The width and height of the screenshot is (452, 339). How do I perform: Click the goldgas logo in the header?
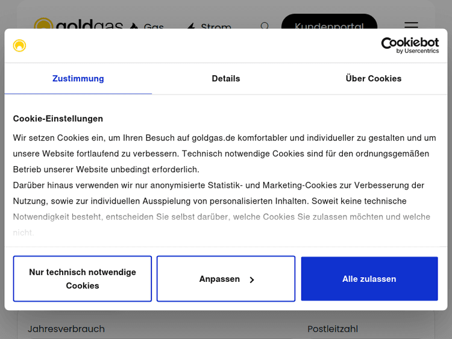78,25
